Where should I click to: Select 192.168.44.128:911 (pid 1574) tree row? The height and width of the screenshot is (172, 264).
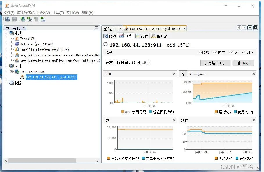click(51, 77)
